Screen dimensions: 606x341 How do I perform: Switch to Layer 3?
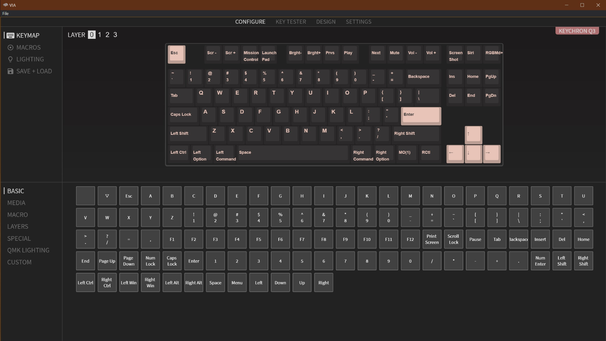tap(115, 35)
